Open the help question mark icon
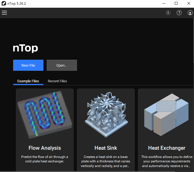This screenshot has width=194, height=172. point(179,13)
